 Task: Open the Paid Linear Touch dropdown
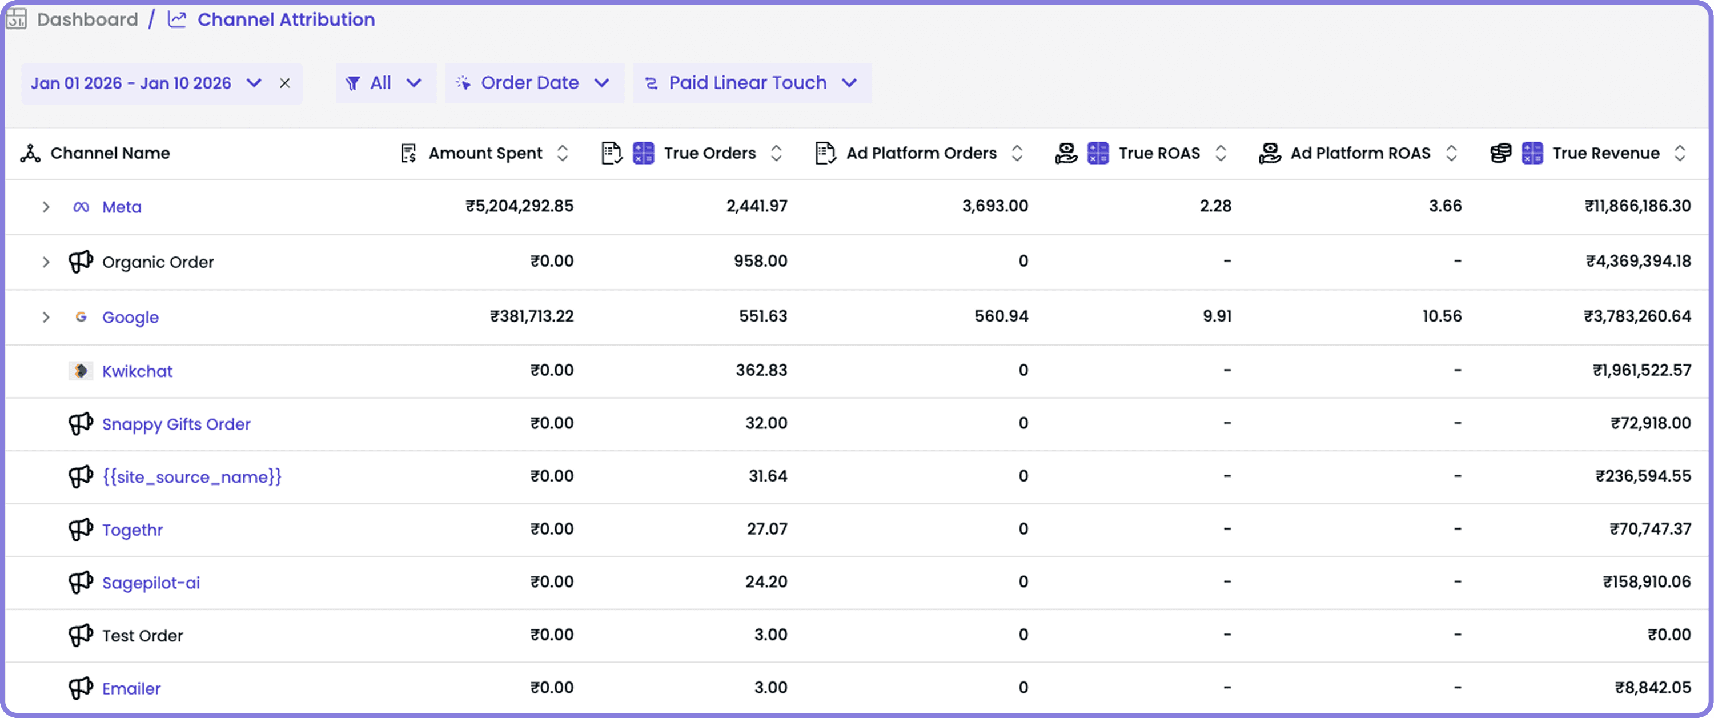(x=752, y=83)
